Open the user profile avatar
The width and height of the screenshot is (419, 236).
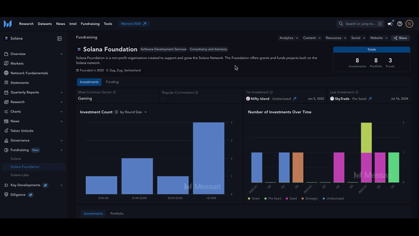click(x=409, y=24)
